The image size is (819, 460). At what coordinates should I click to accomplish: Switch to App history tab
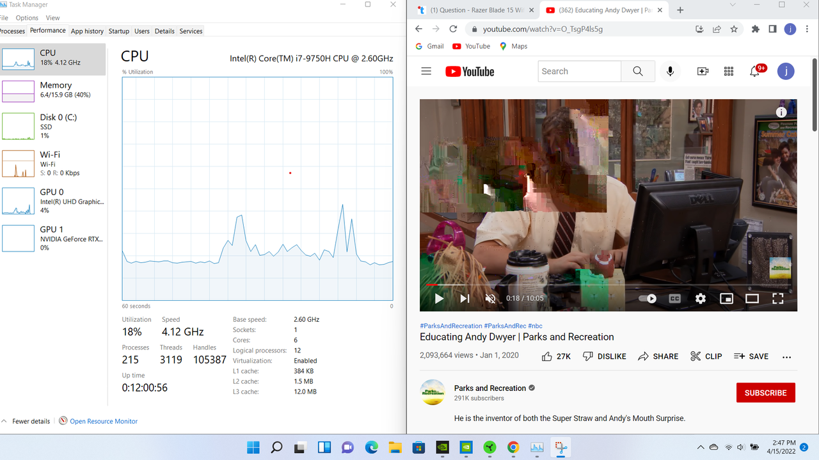87,31
